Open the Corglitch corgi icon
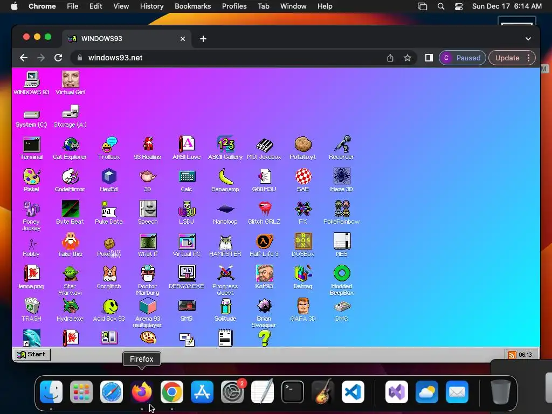This screenshot has height=414, width=552. pyautogui.click(x=109, y=278)
